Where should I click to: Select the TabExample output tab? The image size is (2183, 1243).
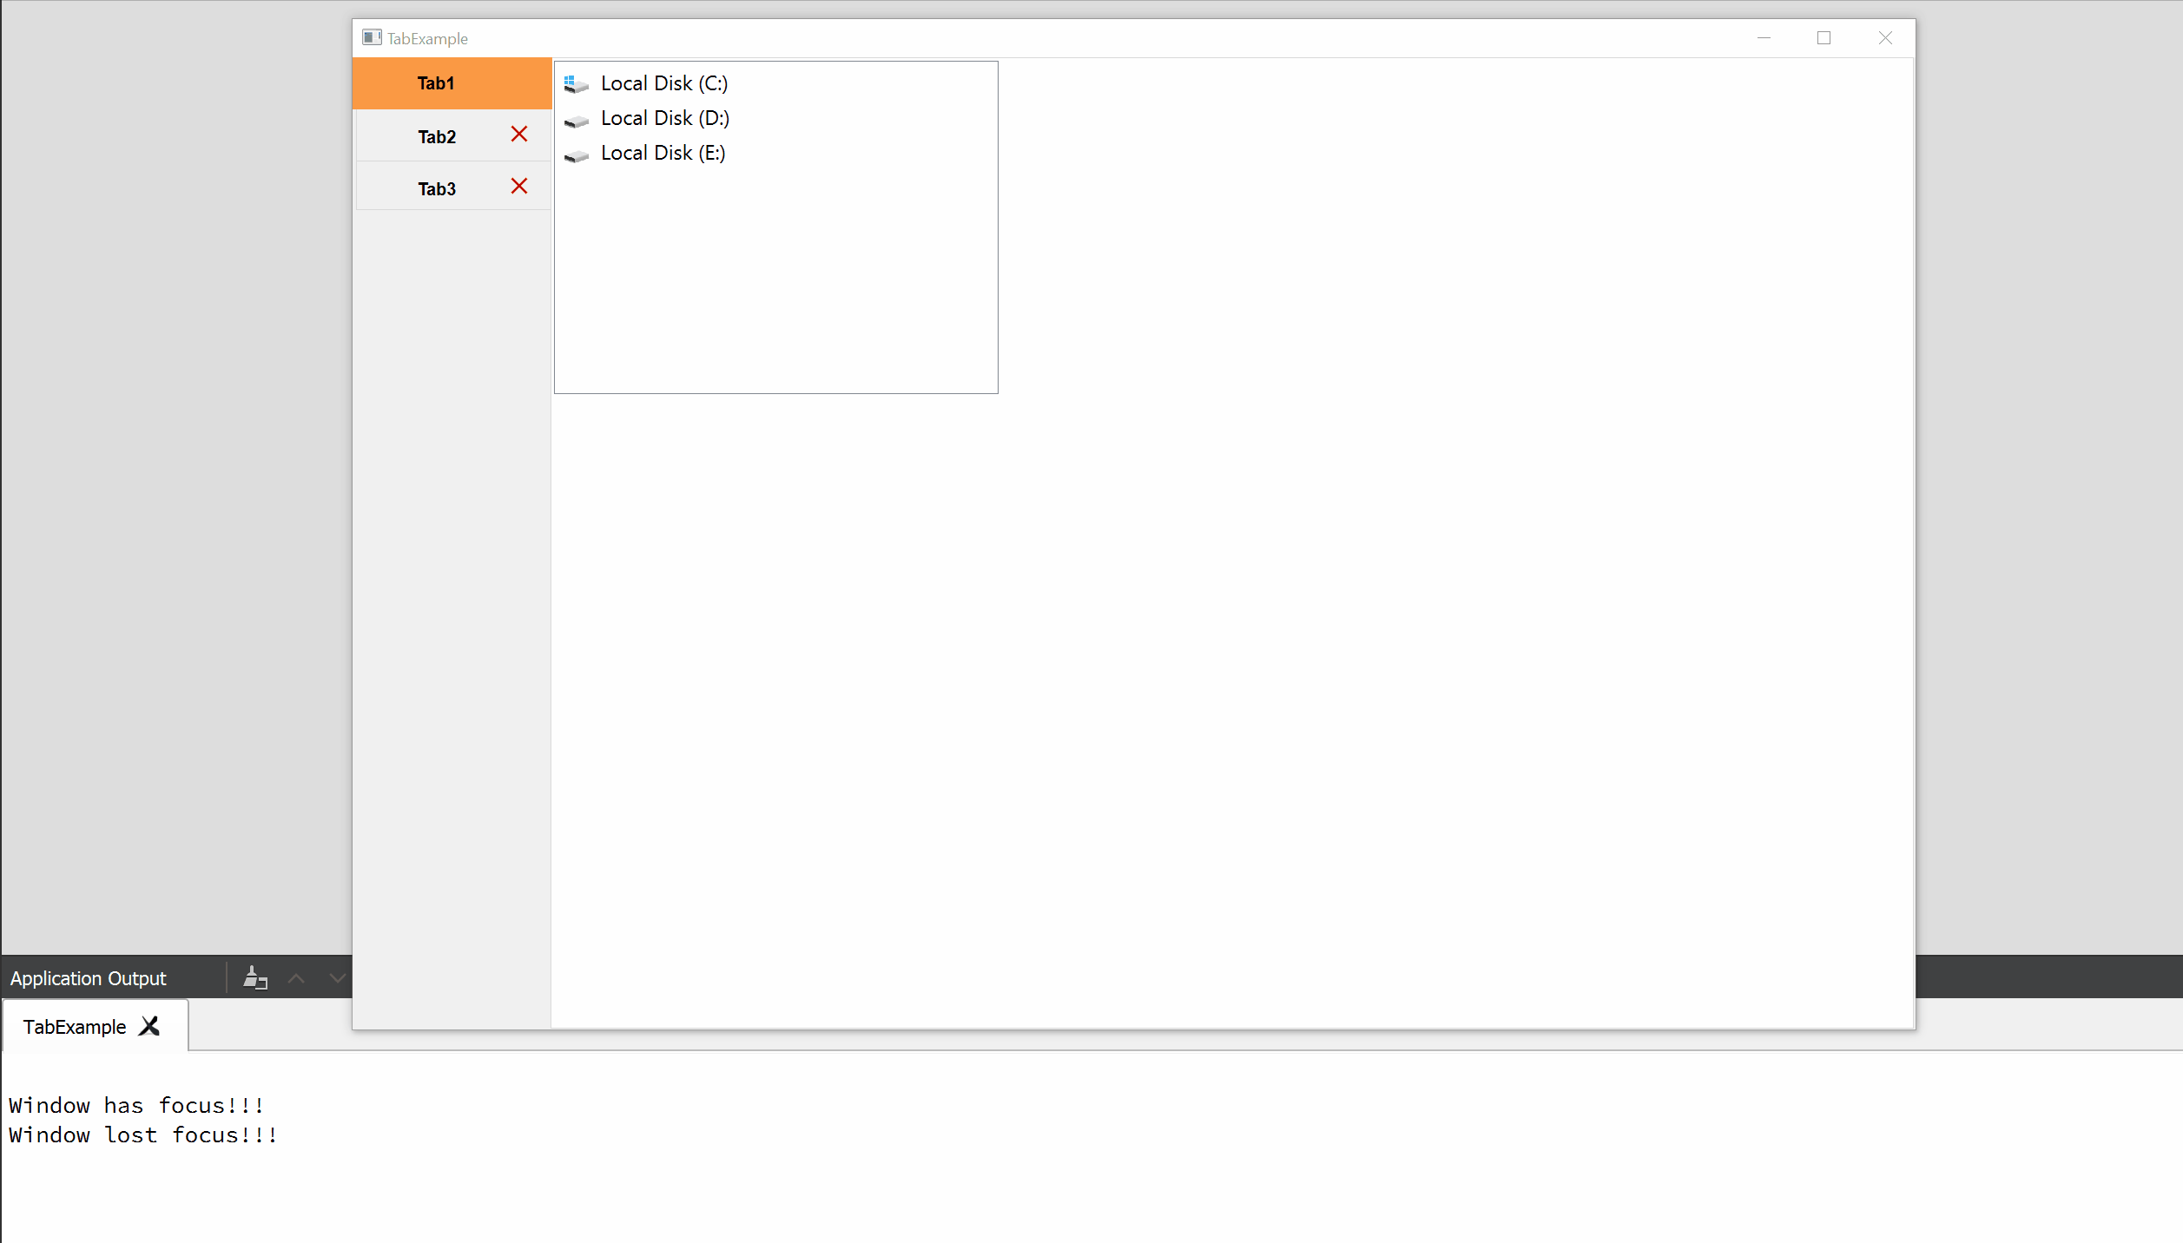click(75, 1027)
